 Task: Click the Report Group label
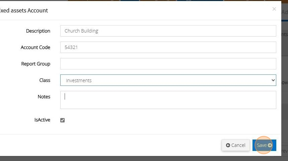click(x=36, y=64)
